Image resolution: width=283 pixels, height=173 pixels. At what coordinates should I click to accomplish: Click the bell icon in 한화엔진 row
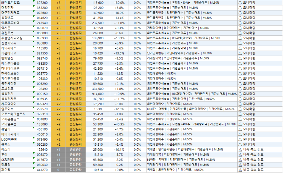[x=240, y=58]
